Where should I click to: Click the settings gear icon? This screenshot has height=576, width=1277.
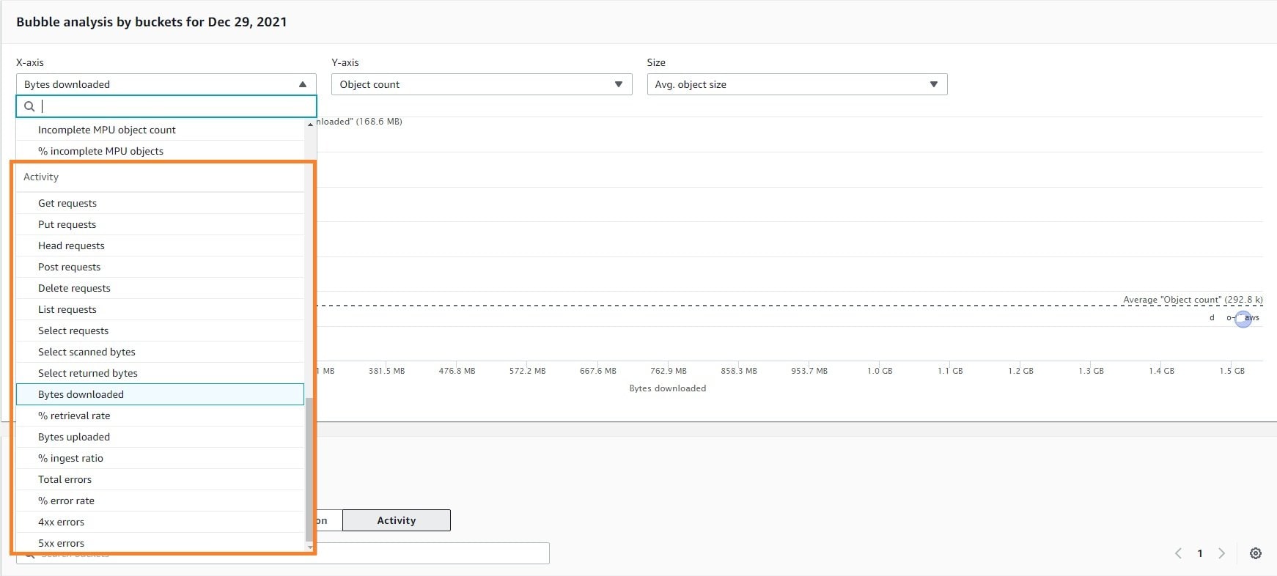pyautogui.click(x=1255, y=553)
